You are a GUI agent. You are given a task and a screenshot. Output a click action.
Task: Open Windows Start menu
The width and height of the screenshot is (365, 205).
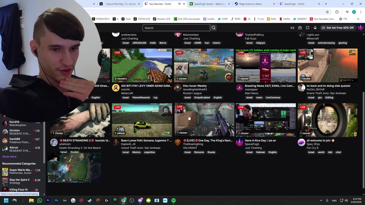click(6, 200)
